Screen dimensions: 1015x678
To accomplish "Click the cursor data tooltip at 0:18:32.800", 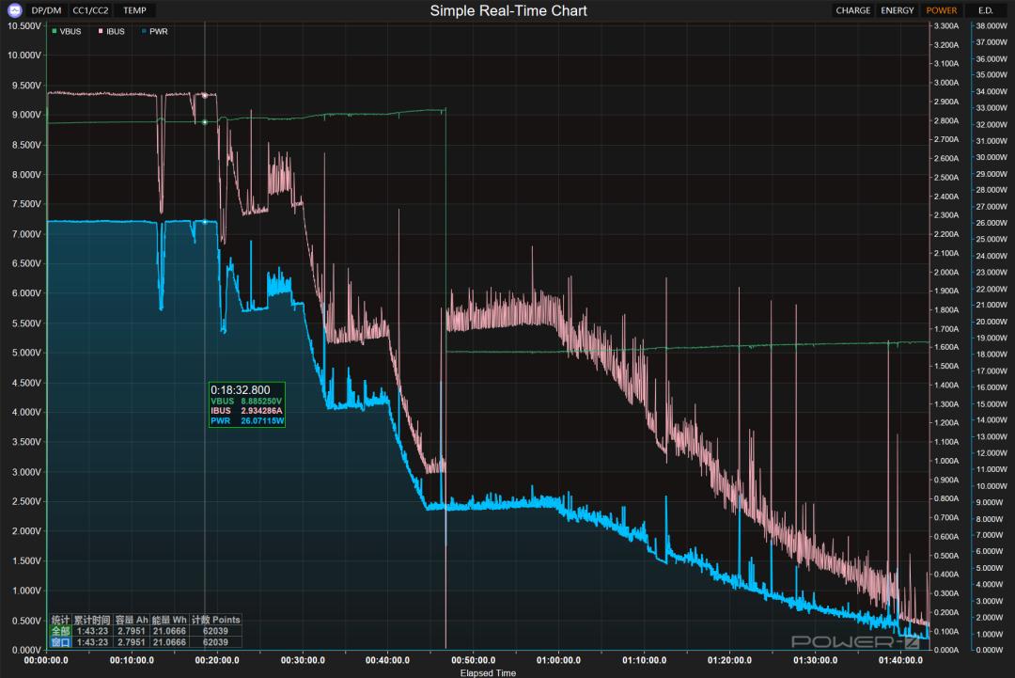I will [247, 404].
